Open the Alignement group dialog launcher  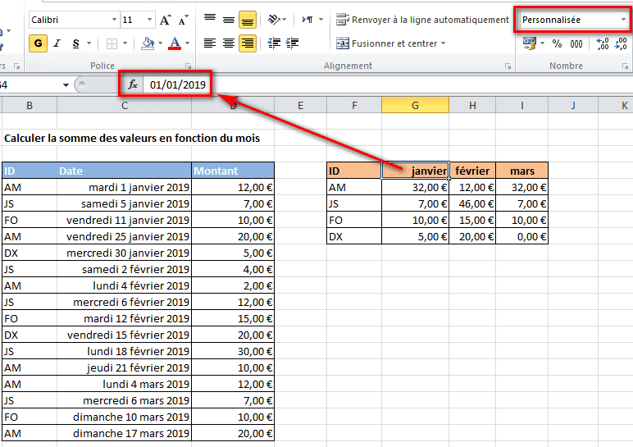(x=508, y=66)
